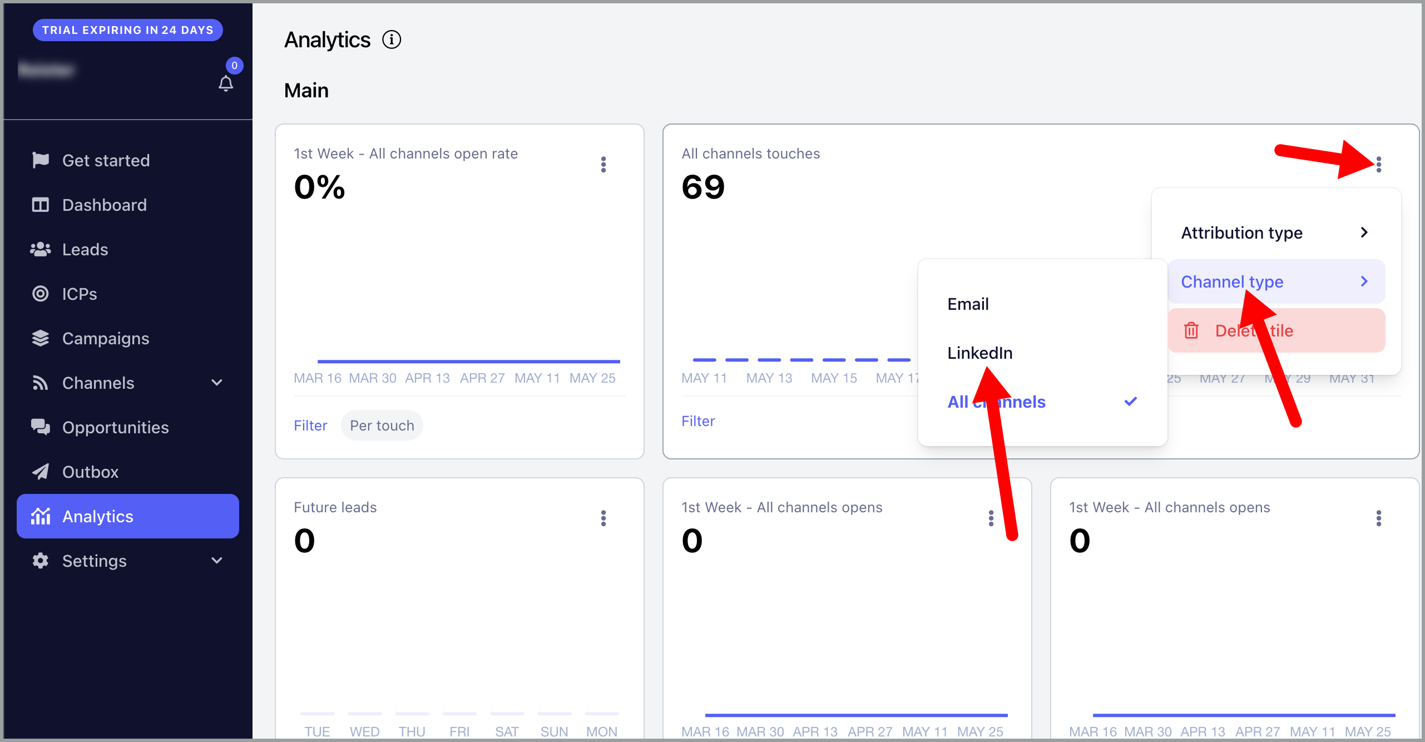Open options on middle All channels opens tile
The width and height of the screenshot is (1425, 742).
point(991,518)
